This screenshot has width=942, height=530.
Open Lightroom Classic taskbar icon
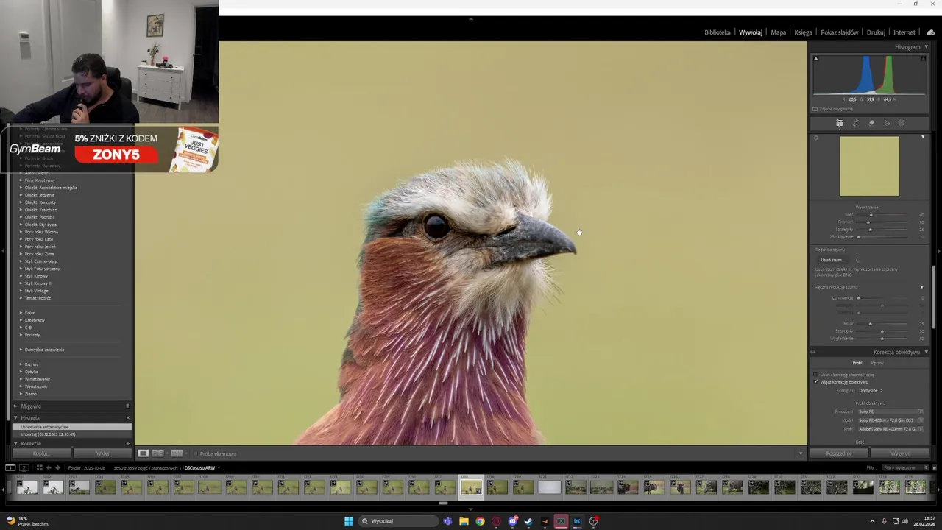577,521
